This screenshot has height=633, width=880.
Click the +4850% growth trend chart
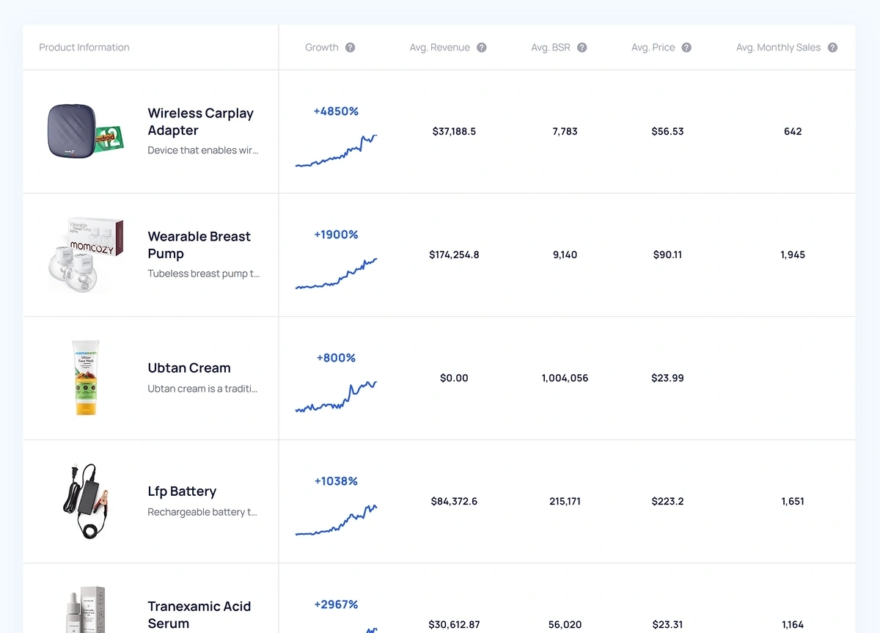(x=336, y=151)
